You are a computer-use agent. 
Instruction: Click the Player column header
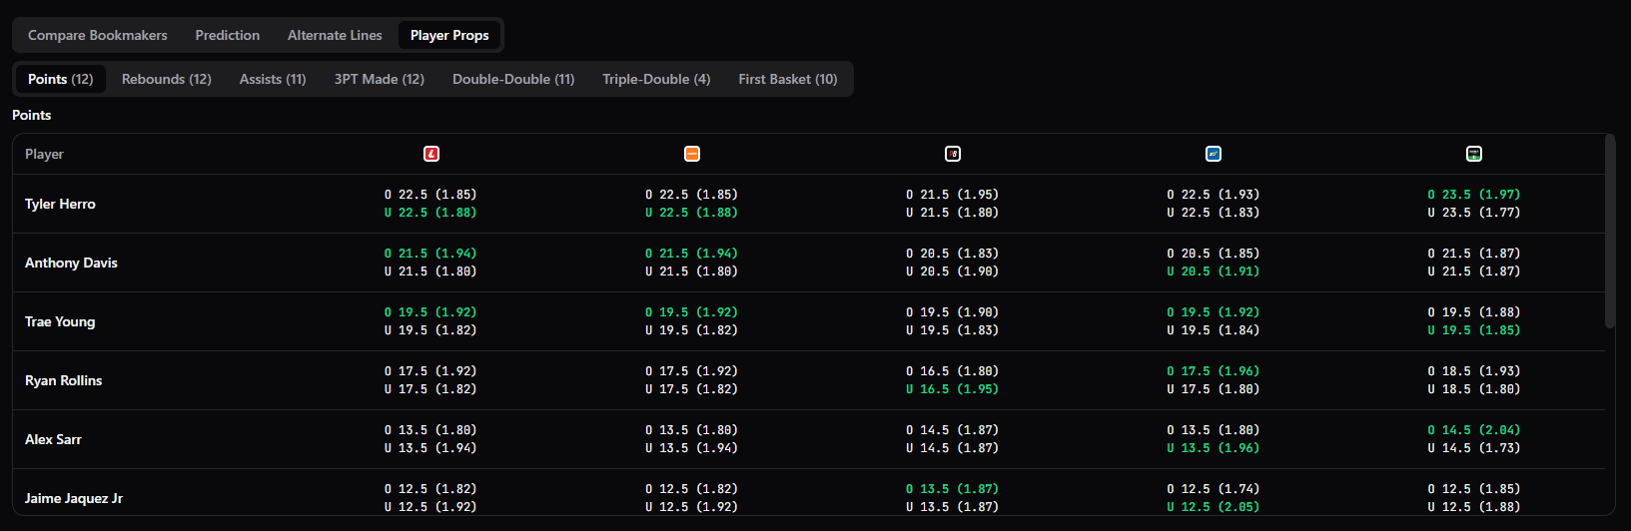point(44,154)
